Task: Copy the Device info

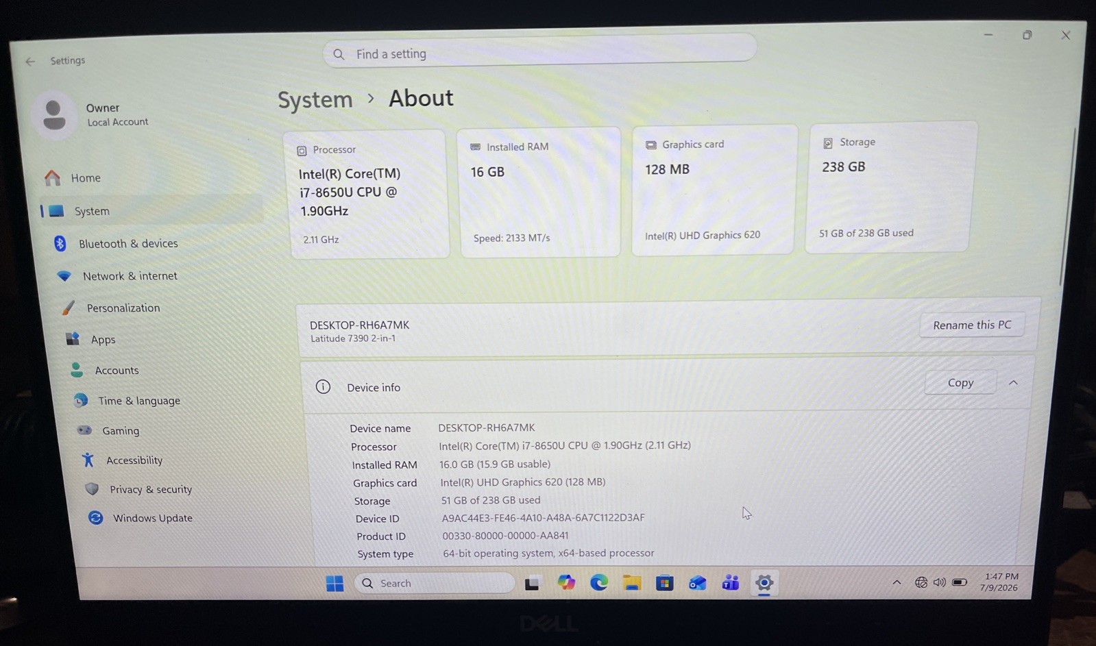Action: click(960, 382)
